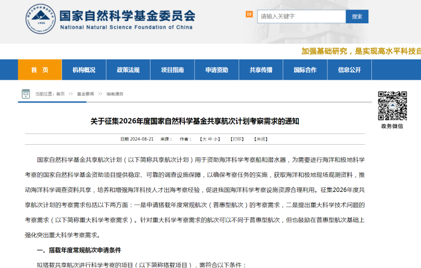Screen dimensions: 421x268
Task: Go to 申请资助 navigation item
Action: tap(216, 70)
